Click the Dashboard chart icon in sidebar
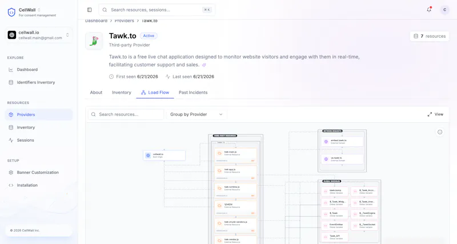Viewport: 457px width, 244px height. coord(11,70)
